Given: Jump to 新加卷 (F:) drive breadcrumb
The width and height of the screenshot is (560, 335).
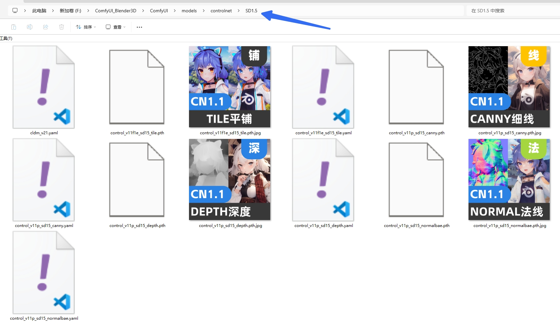Looking at the screenshot, I should tap(70, 11).
